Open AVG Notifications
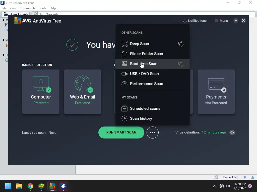The width and height of the screenshot is (257, 192). tap(195, 21)
